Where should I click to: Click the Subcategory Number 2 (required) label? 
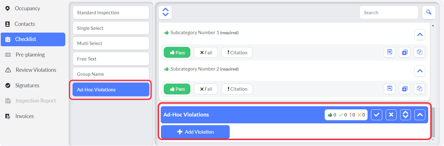click(x=205, y=69)
